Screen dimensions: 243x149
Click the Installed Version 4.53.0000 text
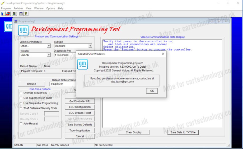pyautogui.click(x=123, y=67)
